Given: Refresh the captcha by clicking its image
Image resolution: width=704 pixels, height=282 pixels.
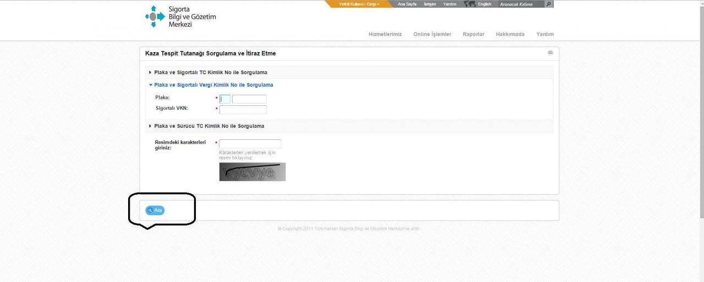Looking at the screenshot, I should click(x=252, y=172).
